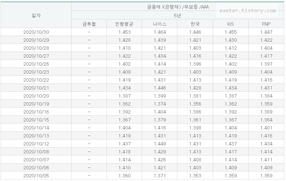The height and width of the screenshot is (181, 286).
Task: Click 금투협 dash cell for 2020/10/30
Action: point(89,32)
